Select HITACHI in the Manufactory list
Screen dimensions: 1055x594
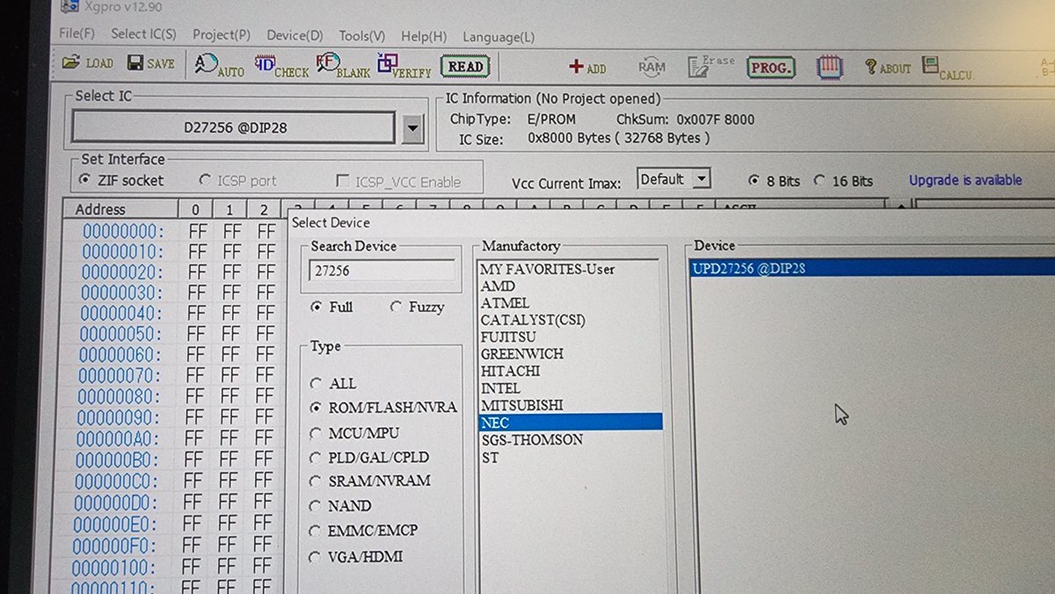570,371
